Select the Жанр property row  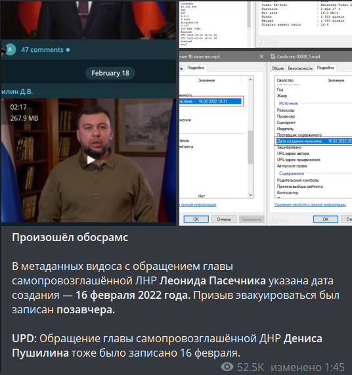[x=282, y=96]
